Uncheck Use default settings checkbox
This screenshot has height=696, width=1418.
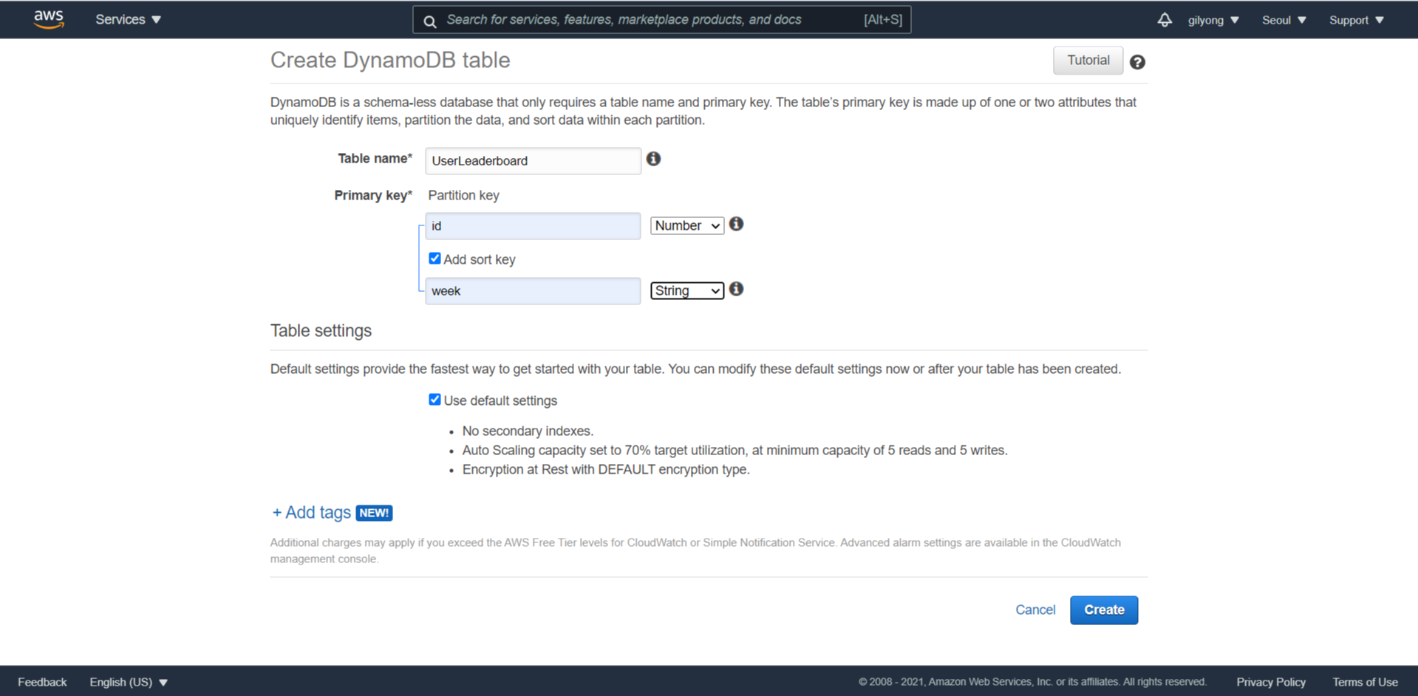pyautogui.click(x=434, y=400)
